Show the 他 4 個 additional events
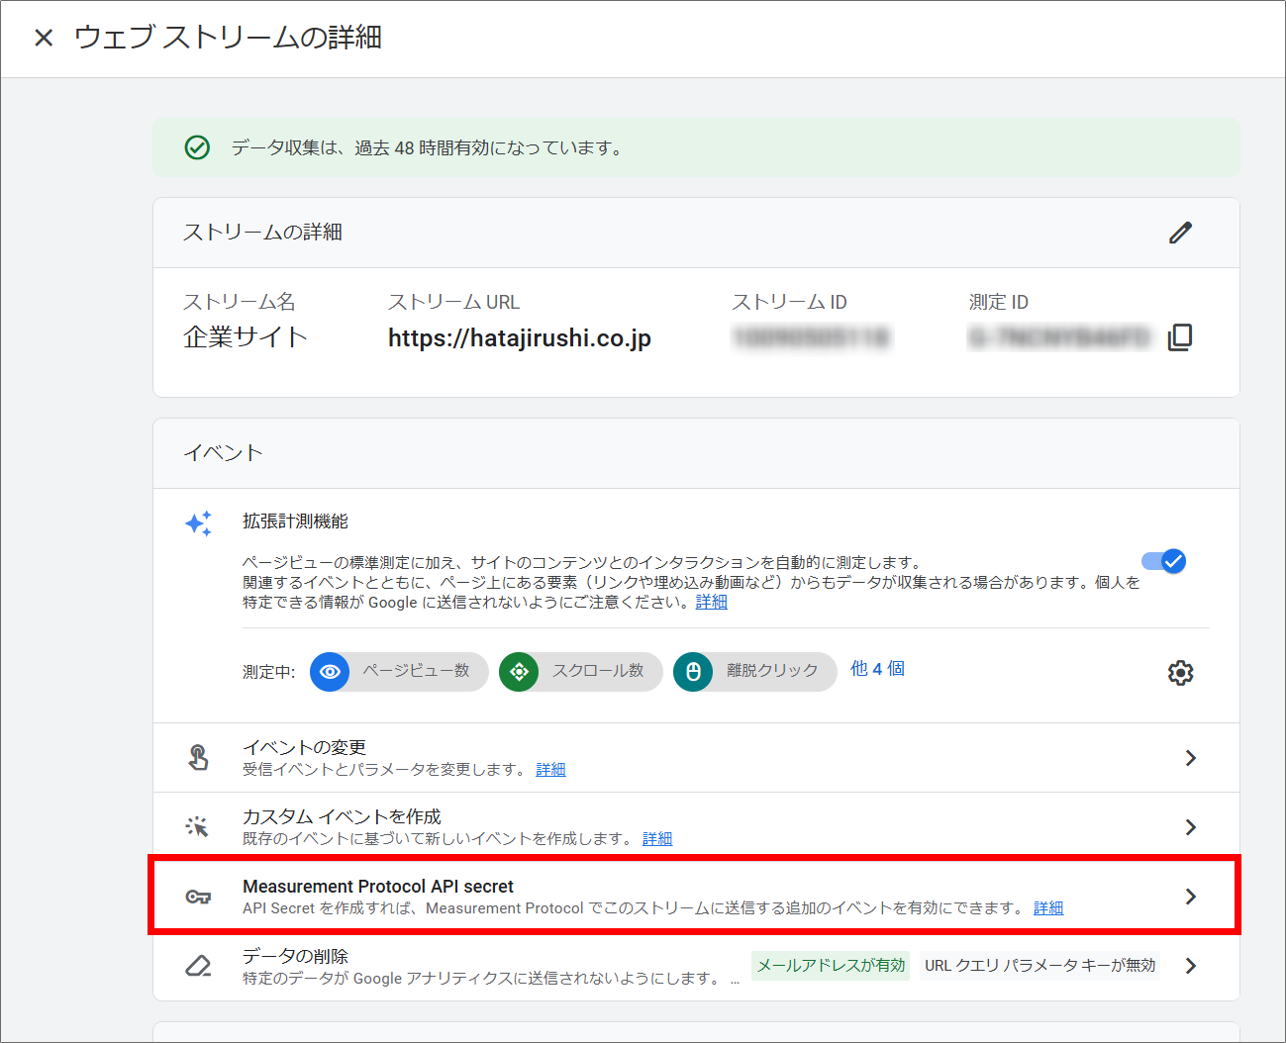1286x1043 pixels. (877, 669)
